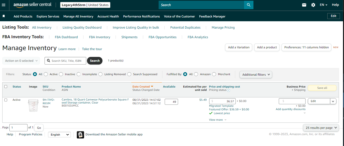Expand the chevron under Add quantity discounts
This screenshot has width=344, height=146.
point(305,113)
